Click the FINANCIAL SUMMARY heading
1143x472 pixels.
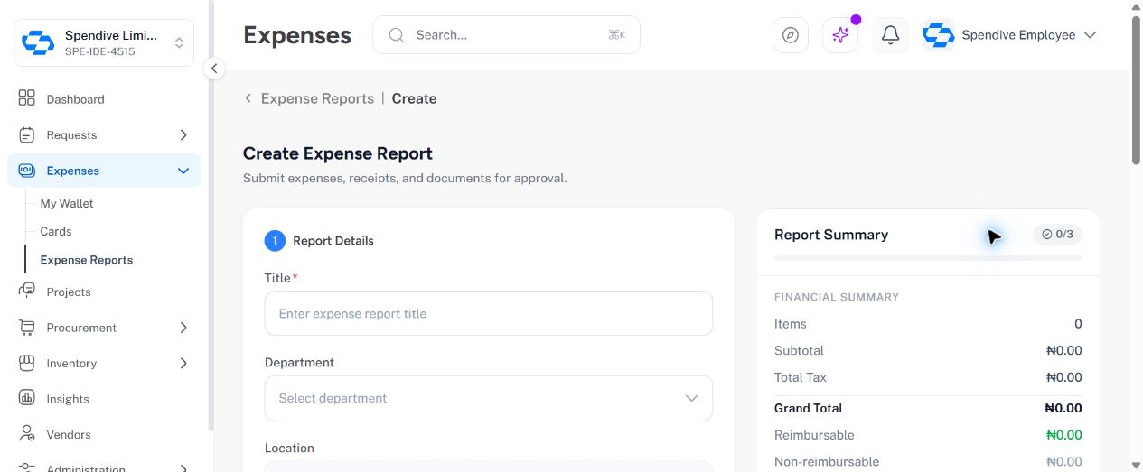(x=837, y=297)
